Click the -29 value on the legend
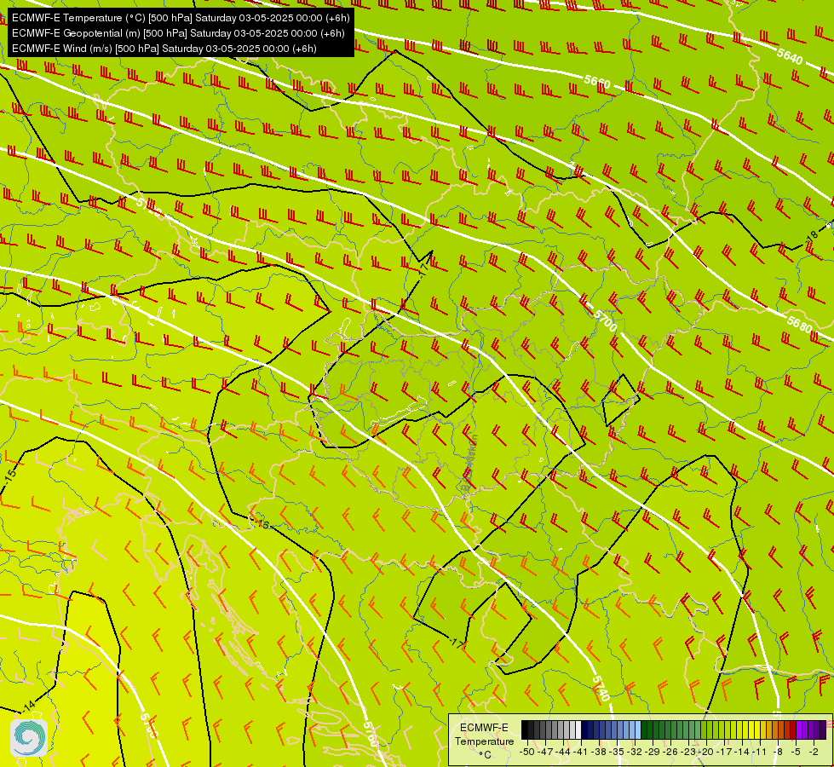This screenshot has height=767, width=834. [653, 752]
